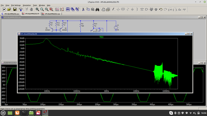Click the Print Setup icon
The height and width of the screenshot is (116, 207).
pos(103,9)
